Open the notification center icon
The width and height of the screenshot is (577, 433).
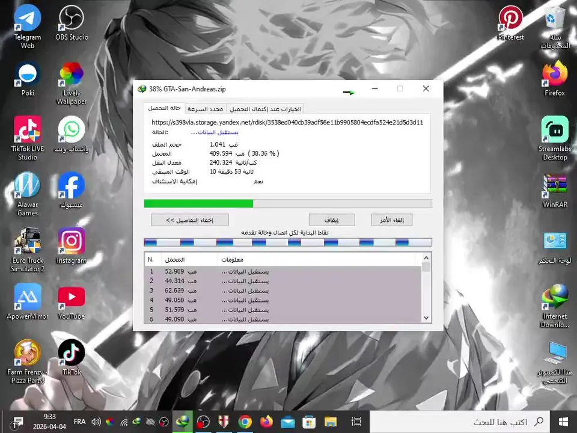pyautogui.click(x=17, y=422)
